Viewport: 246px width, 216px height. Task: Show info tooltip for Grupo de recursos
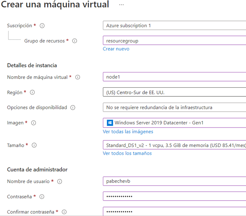pyautogui.click(x=75, y=41)
